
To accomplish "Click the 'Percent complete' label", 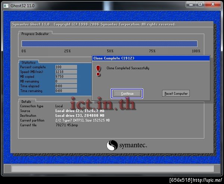I will point(33,67).
